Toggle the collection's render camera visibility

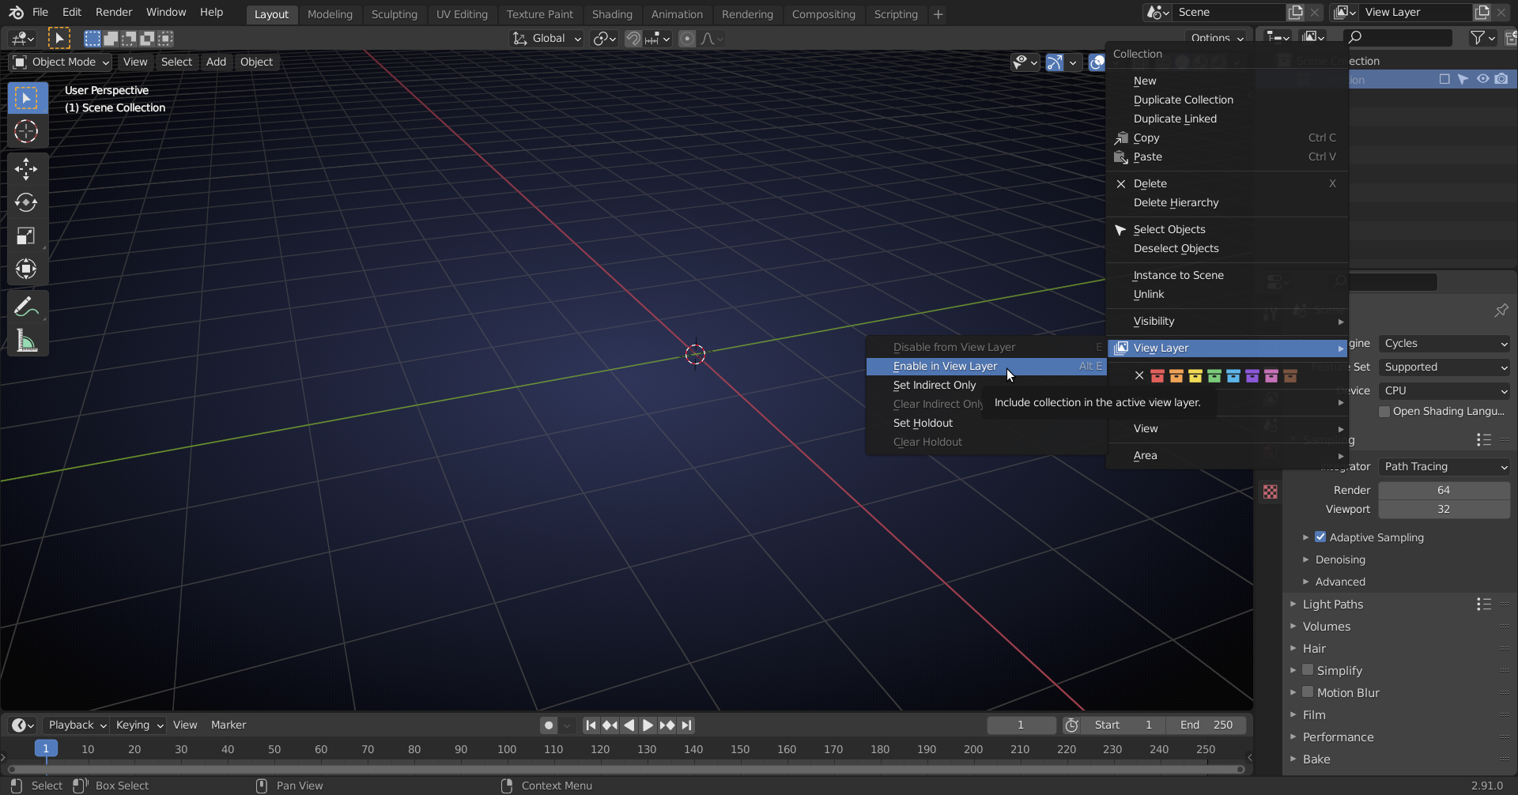(1501, 79)
